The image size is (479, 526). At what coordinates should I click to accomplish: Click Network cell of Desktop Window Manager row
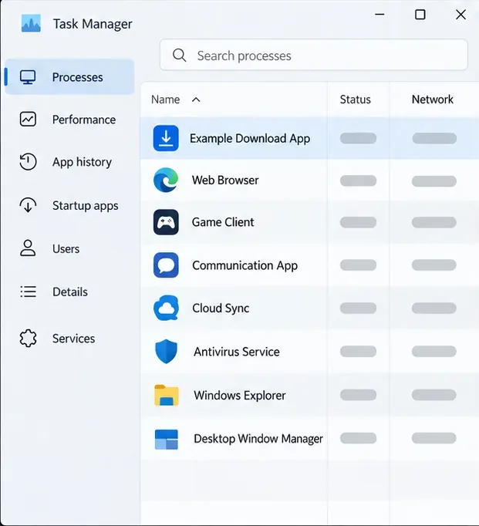(434, 438)
